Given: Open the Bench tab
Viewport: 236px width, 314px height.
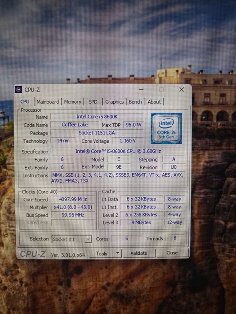Looking at the screenshot, I should click(x=135, y=102).
